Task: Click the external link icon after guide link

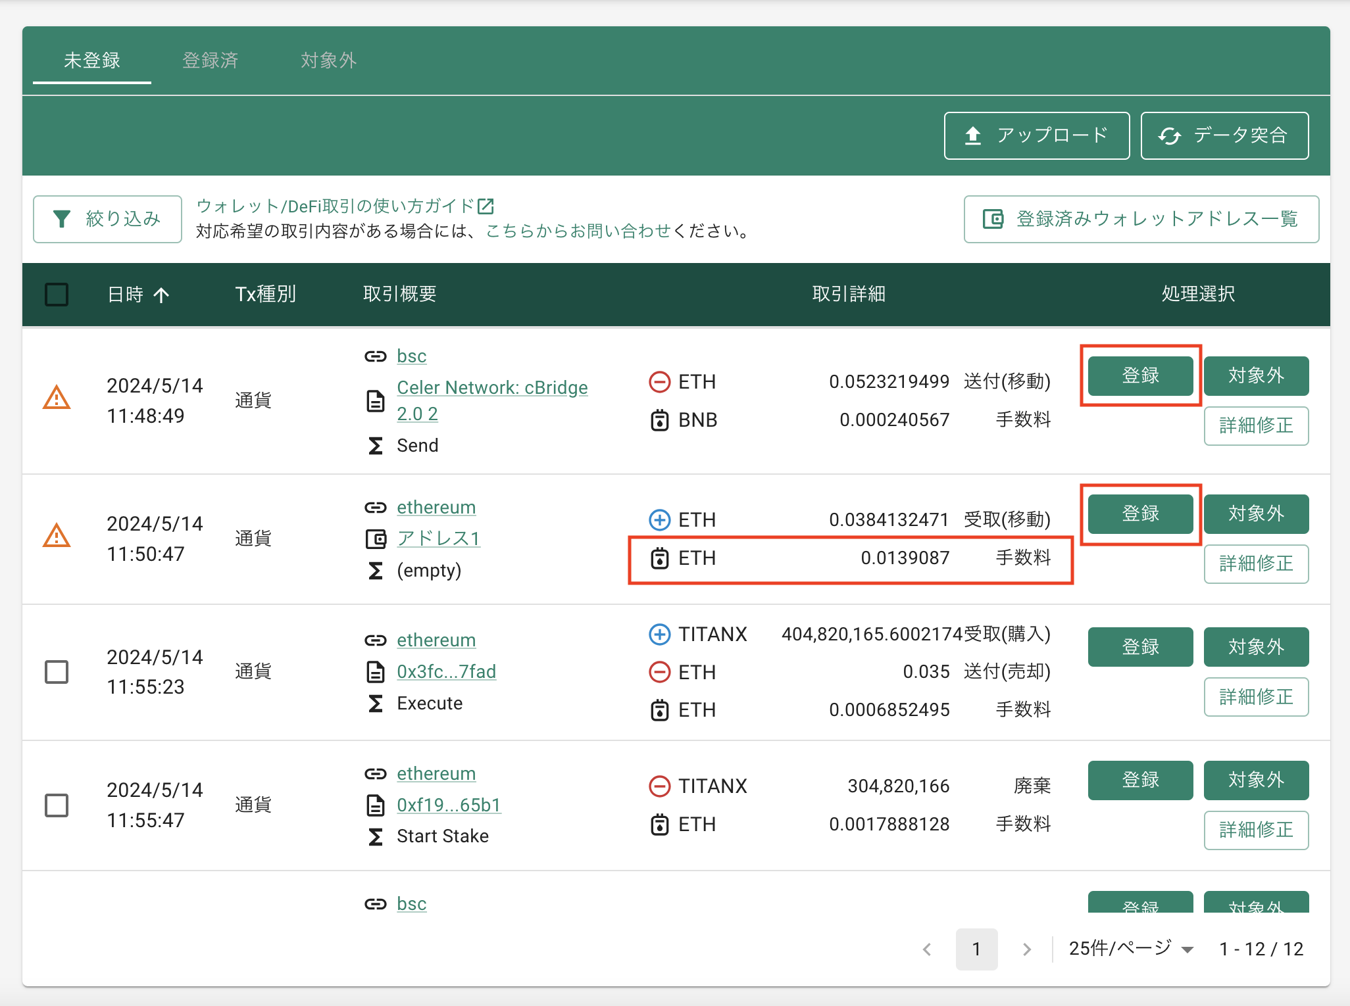Action: pyautogui.click(x=486, y=206)
